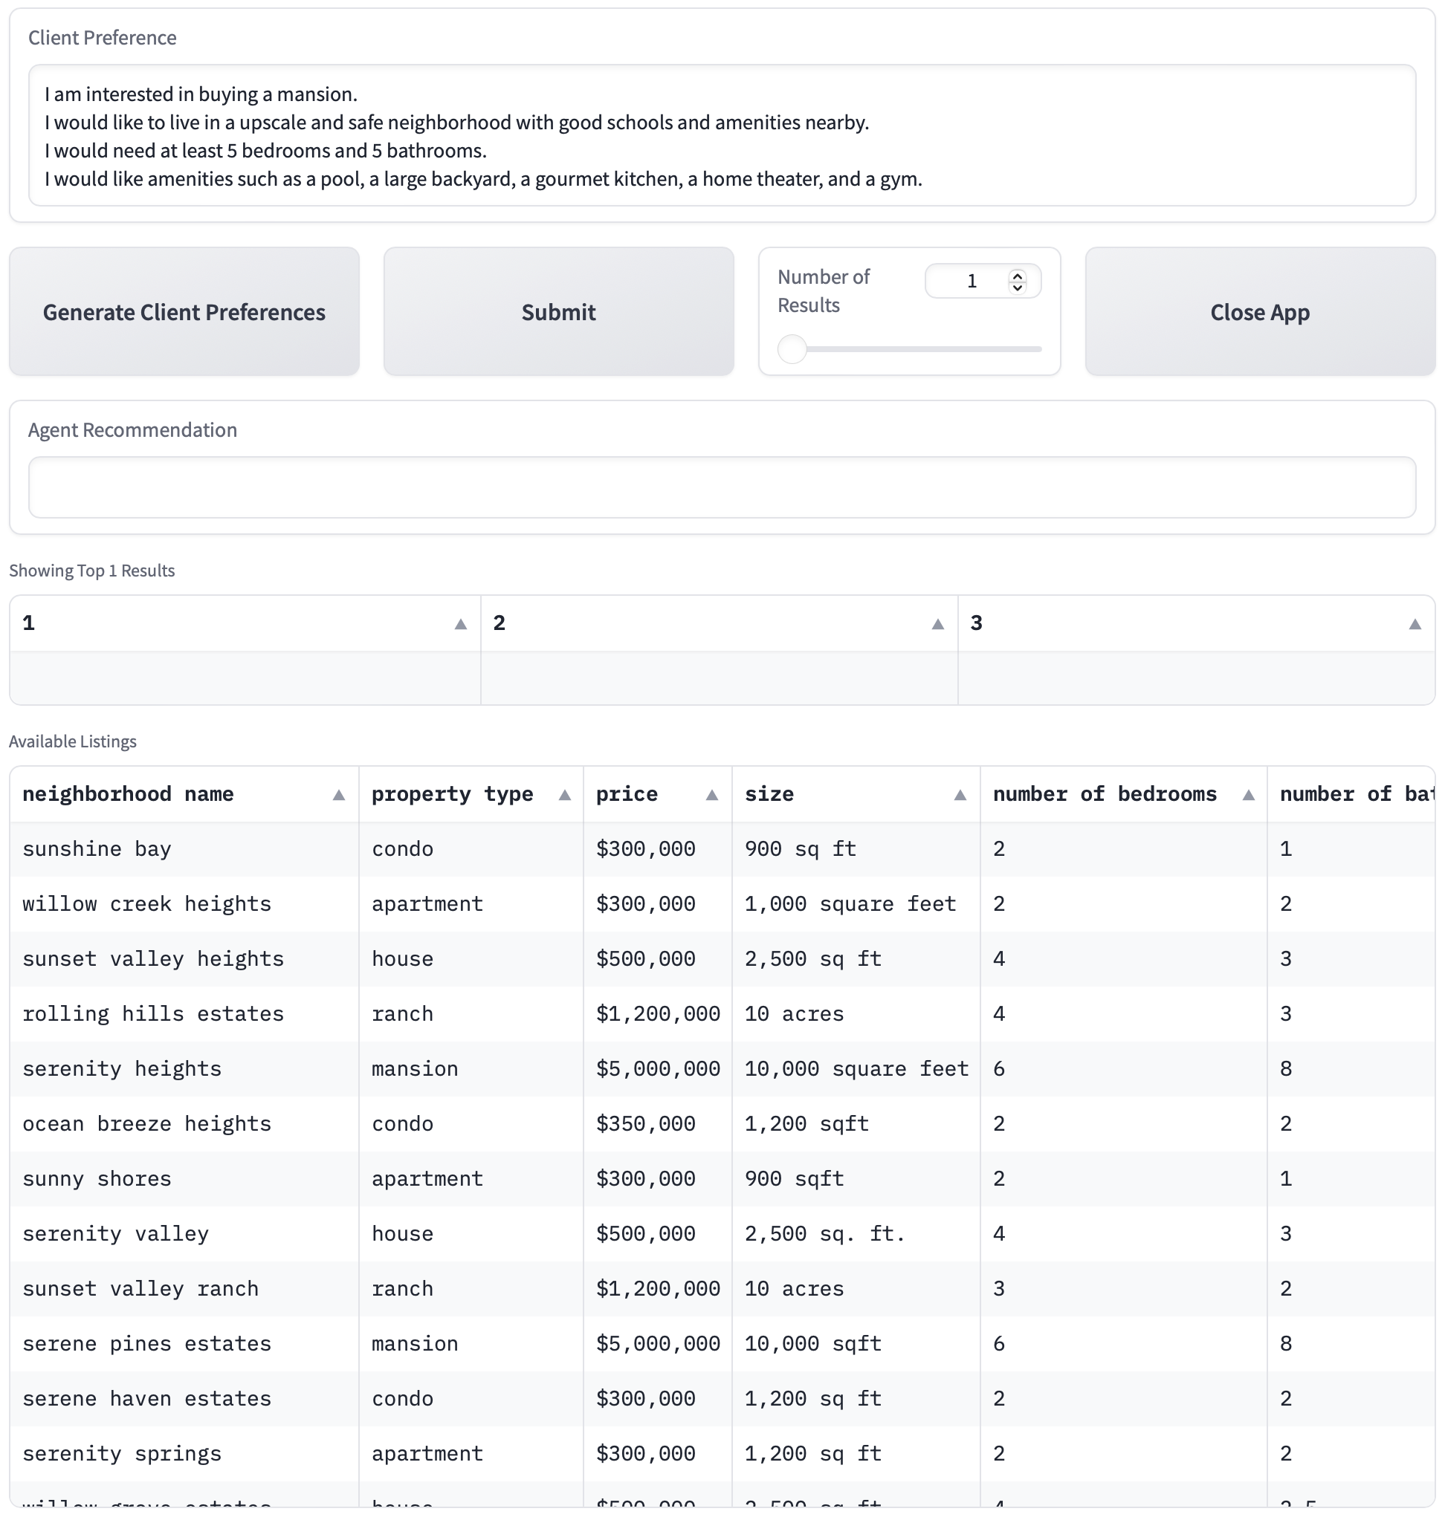Click the Number of Results number field

point(971,281)
